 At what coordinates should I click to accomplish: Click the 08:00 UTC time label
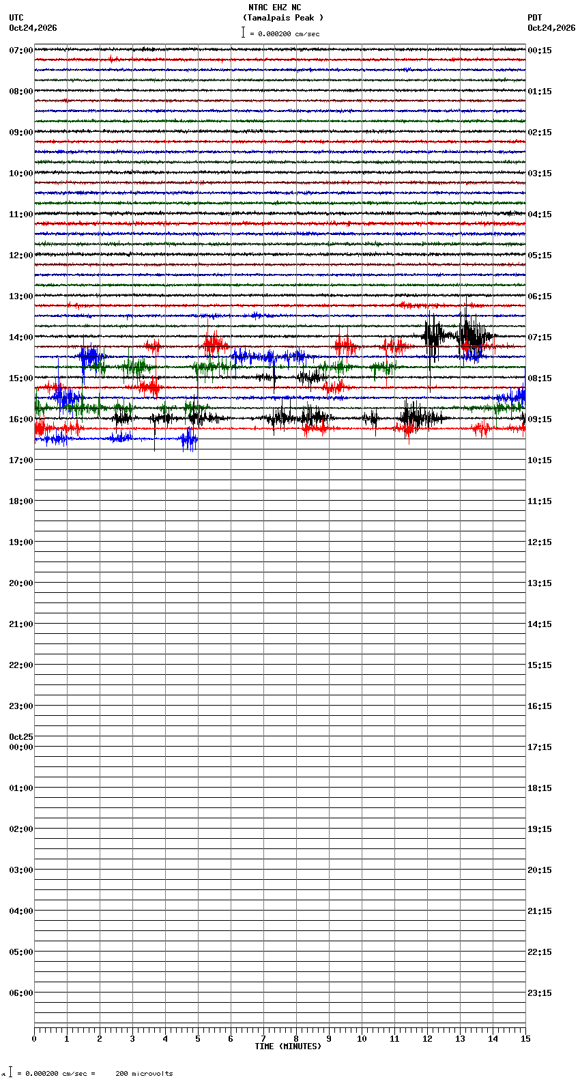[21, 92]
